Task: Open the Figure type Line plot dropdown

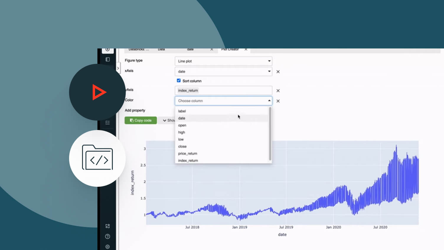Action: tap(223, 61)
